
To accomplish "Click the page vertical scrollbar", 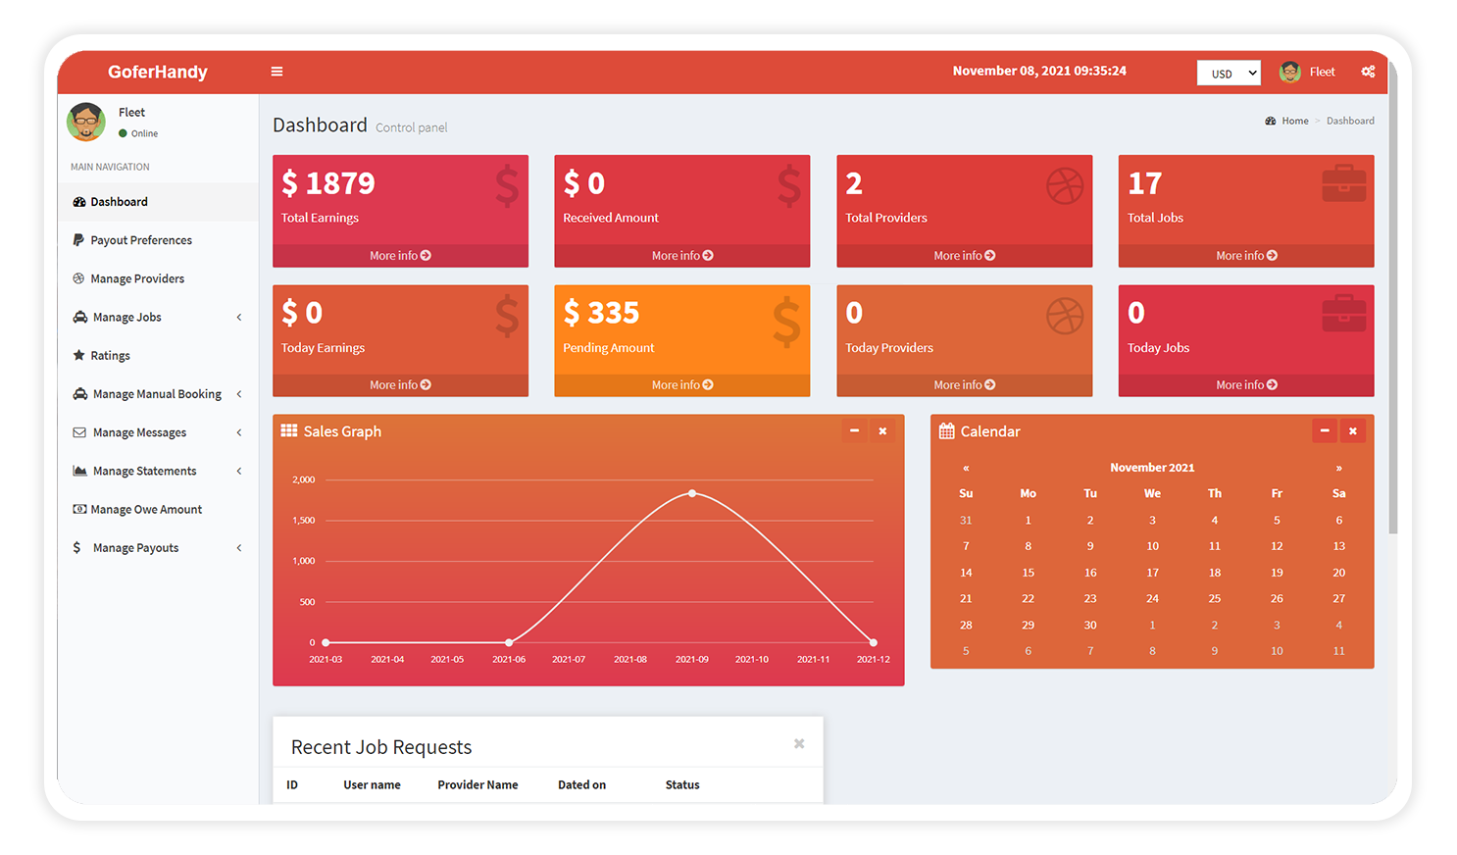I will click(1392, 299).
